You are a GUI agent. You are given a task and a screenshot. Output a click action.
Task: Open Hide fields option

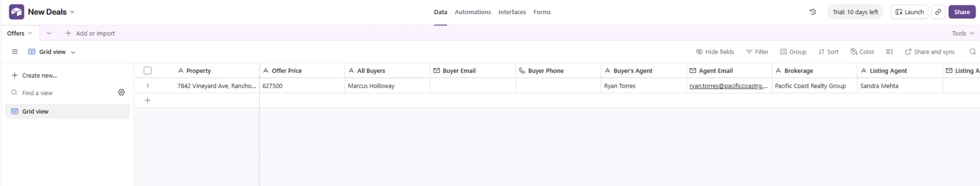tap(715, 52)
